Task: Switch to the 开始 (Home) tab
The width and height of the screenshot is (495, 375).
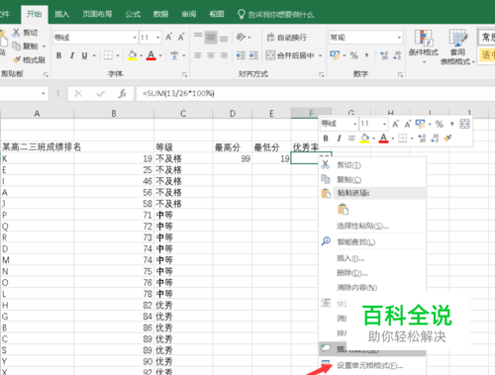Action: pos(34,14)
